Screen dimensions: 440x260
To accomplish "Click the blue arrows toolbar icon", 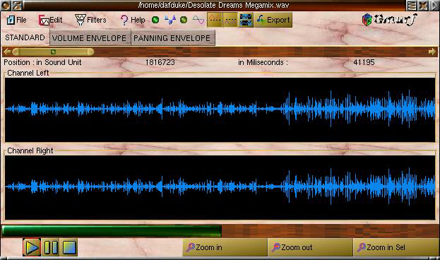I will pyautogui.click(x=170, y=20).
